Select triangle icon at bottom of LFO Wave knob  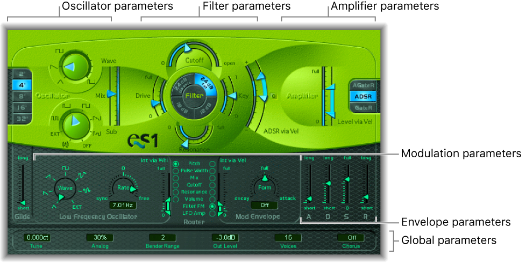pyautogui.click(x=54, y=207)
